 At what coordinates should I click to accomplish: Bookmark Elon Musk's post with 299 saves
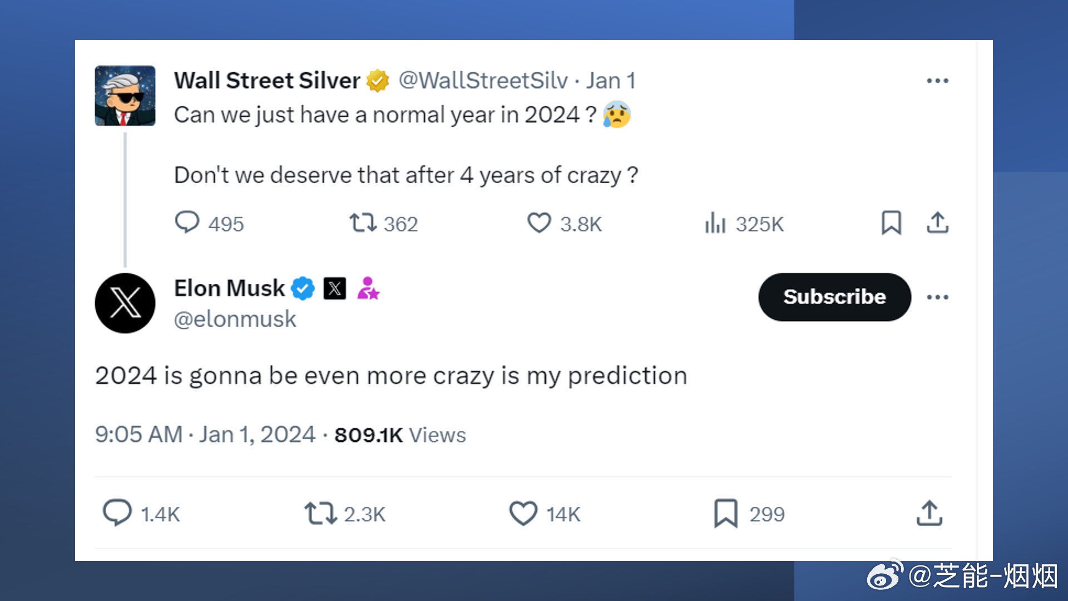coord(726,513)
